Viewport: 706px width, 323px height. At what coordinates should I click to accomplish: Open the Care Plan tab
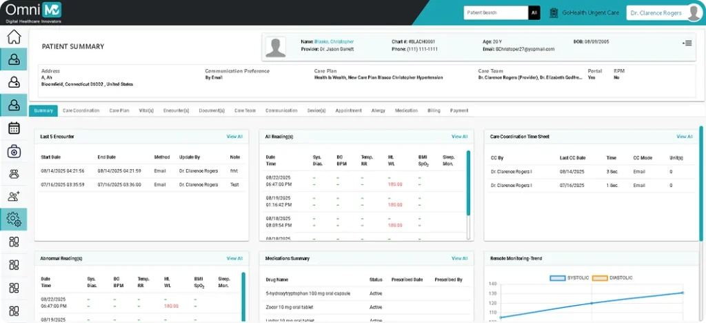click(x=119, y=110)
